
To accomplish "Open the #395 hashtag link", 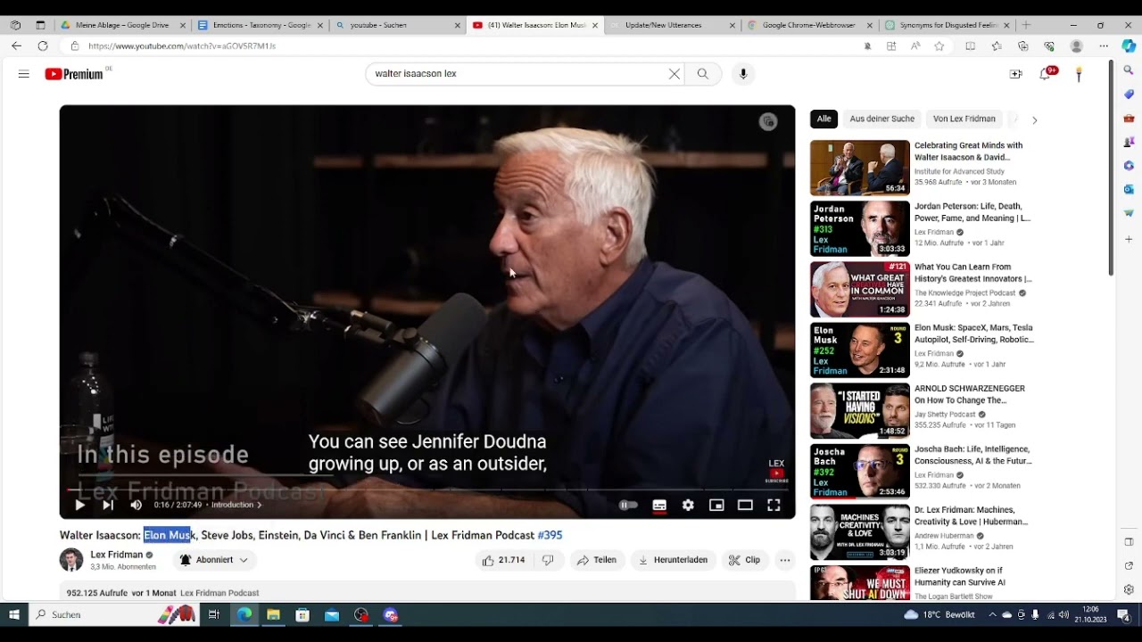I will (x=550, y=535).
